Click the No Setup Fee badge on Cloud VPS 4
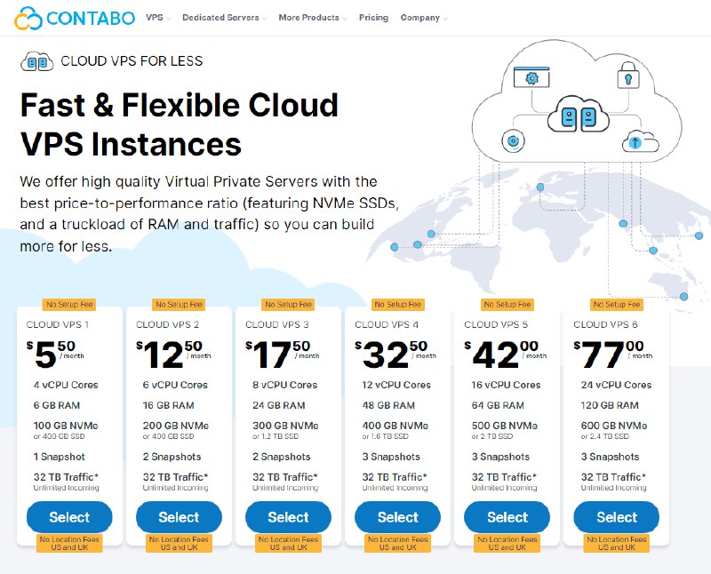Image resolution: width=711 pixels, height=574 pixels. 397,304
